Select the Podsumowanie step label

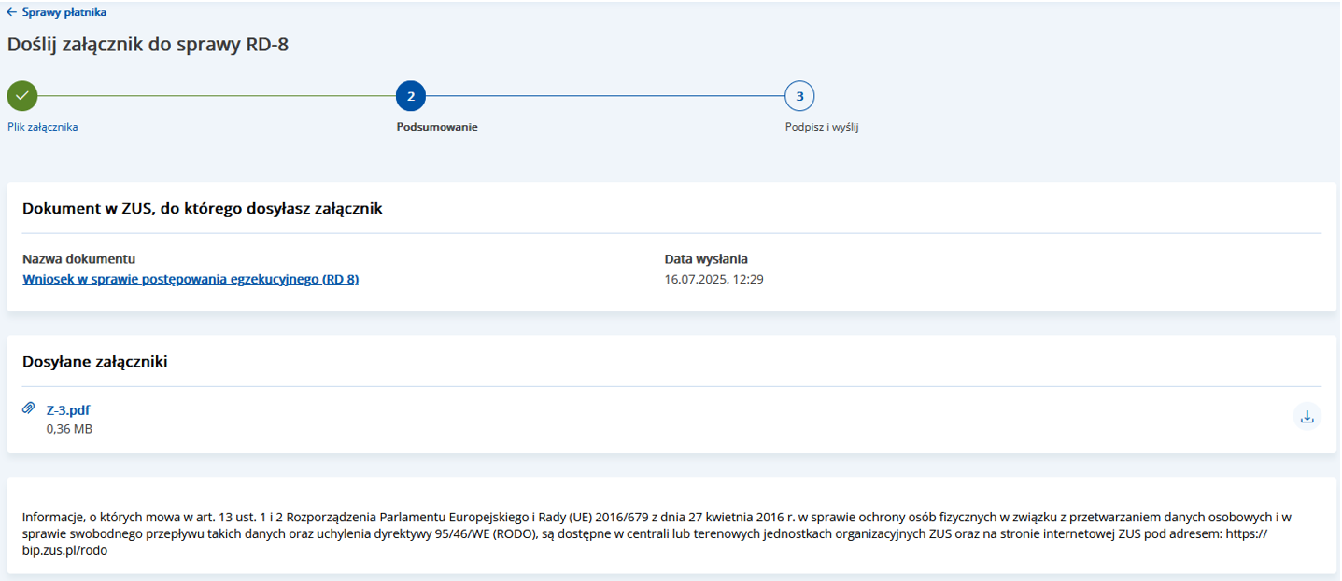(x=437, y=127)
